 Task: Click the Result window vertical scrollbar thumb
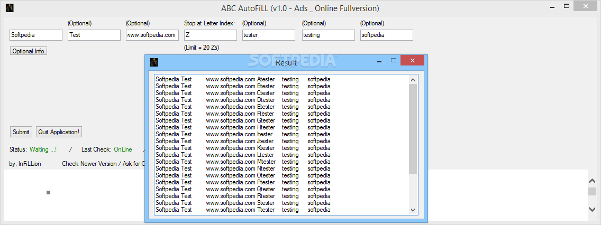(413, 128)
